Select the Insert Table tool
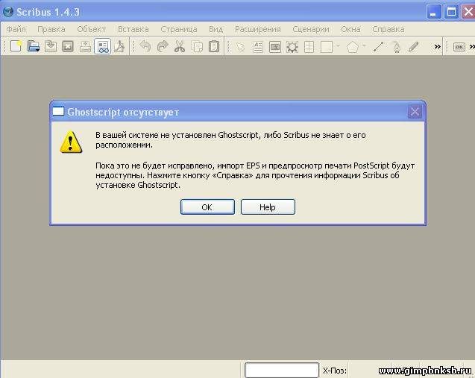 tap(309, 47)
